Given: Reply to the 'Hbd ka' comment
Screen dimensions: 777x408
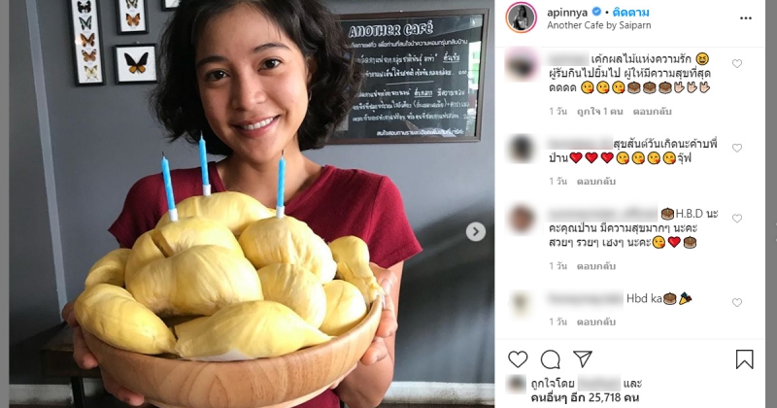Looking at the screenshot, I should (595, 322).
